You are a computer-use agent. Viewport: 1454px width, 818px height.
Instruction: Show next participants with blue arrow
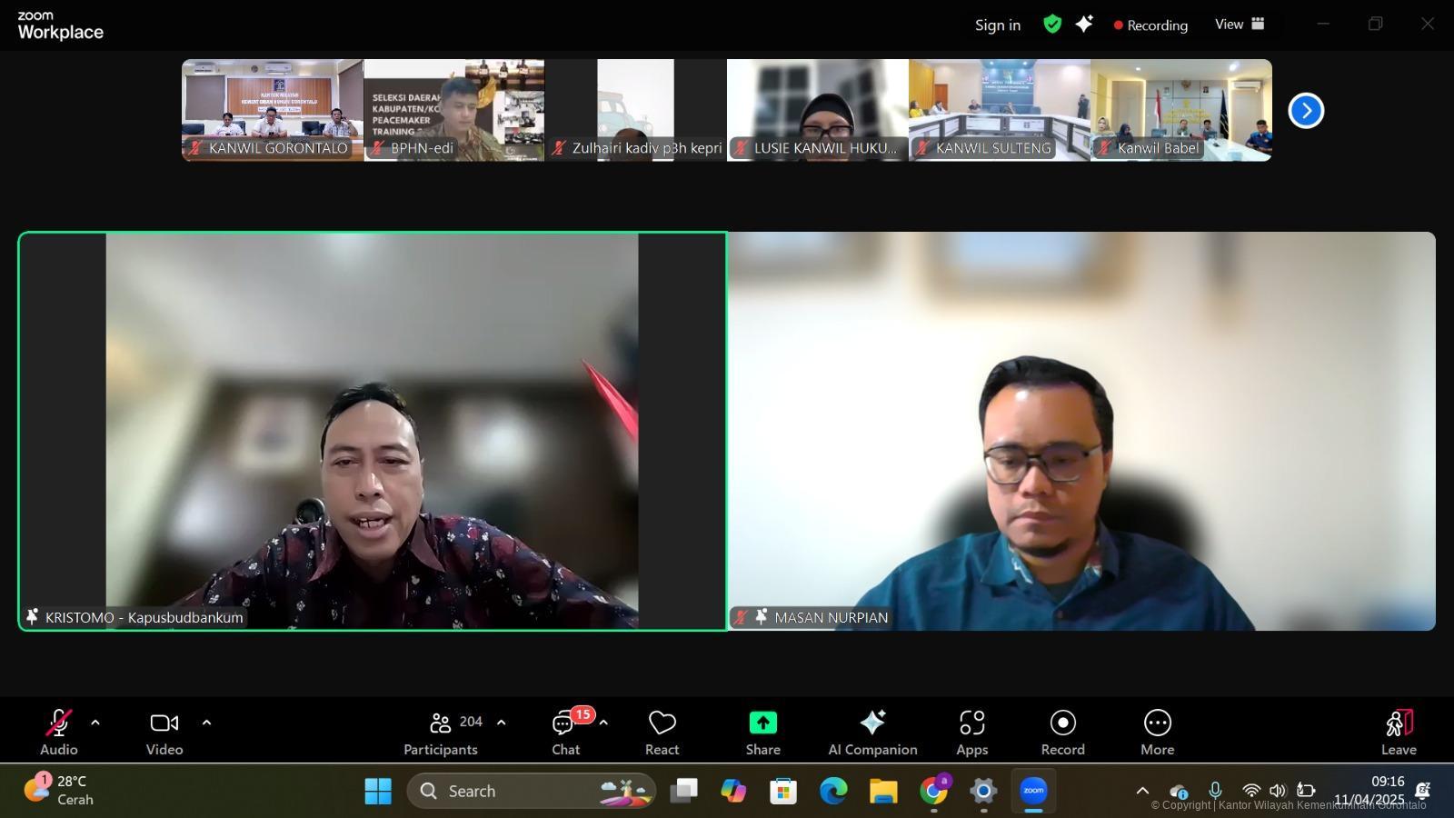pos(1306,111)
